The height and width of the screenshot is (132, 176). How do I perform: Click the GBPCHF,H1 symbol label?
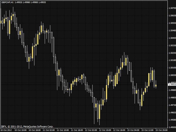click(x=7, y=2)
